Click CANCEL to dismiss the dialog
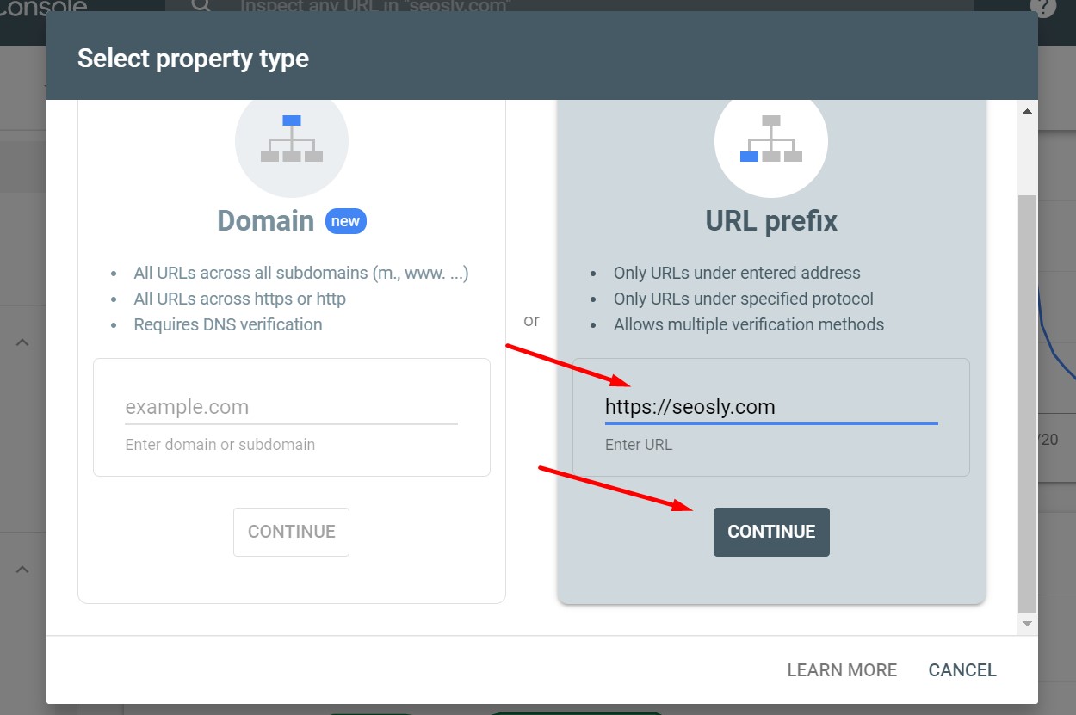The image size is (1076, 715). 962,669
